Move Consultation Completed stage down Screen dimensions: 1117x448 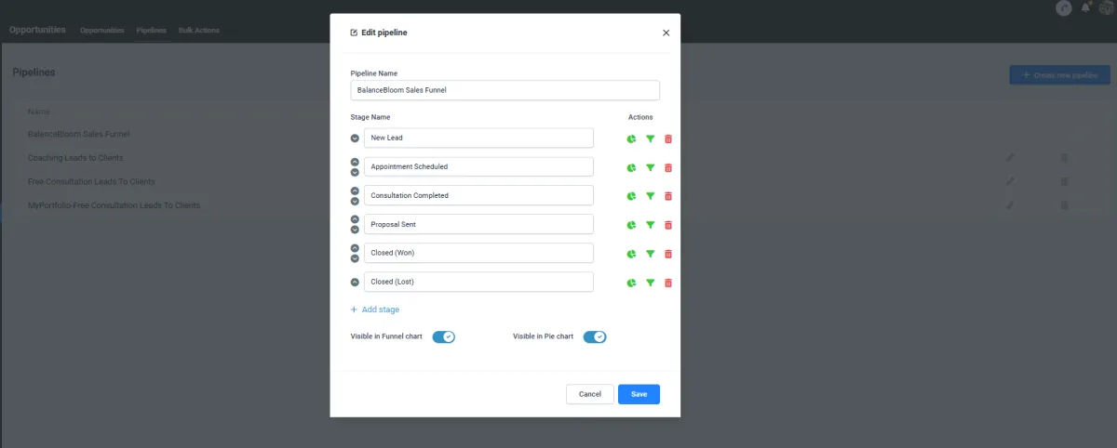[355, 201]
